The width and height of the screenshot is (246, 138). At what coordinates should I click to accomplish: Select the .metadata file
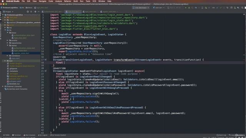[12, 71]
